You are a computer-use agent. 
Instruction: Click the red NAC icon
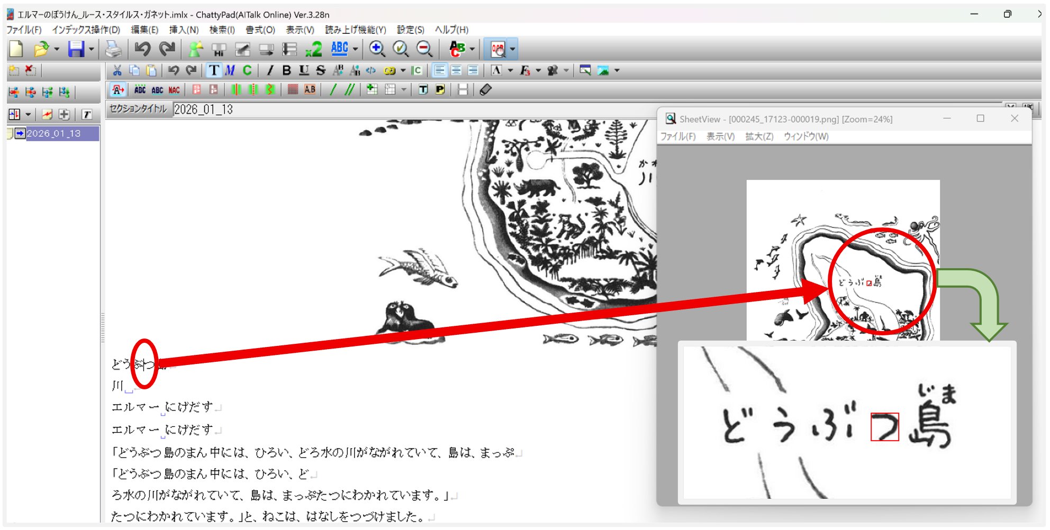coord(174,90)
